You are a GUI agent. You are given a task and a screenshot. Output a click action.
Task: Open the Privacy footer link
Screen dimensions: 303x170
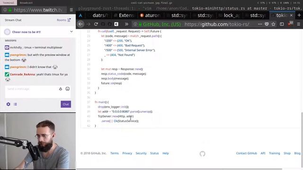(127, 153)
